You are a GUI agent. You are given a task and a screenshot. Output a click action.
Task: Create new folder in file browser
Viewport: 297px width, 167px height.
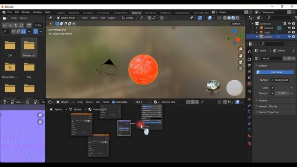(29, 25)
